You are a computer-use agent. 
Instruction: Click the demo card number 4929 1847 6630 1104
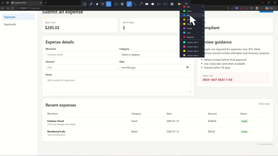[217, 80]
